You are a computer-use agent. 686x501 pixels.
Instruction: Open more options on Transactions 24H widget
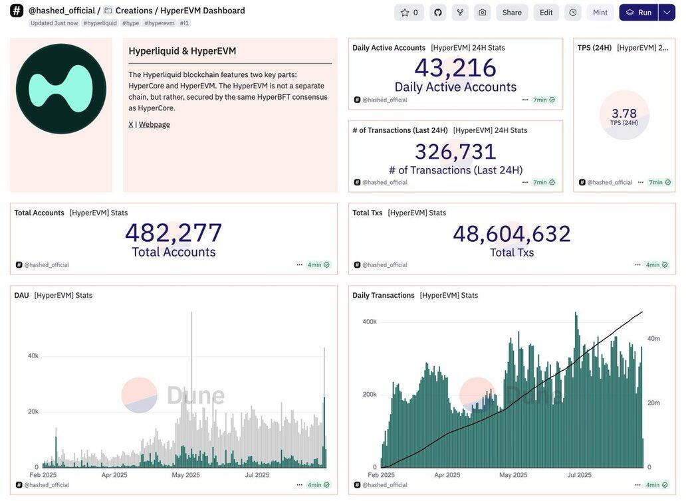coord(525,182)
